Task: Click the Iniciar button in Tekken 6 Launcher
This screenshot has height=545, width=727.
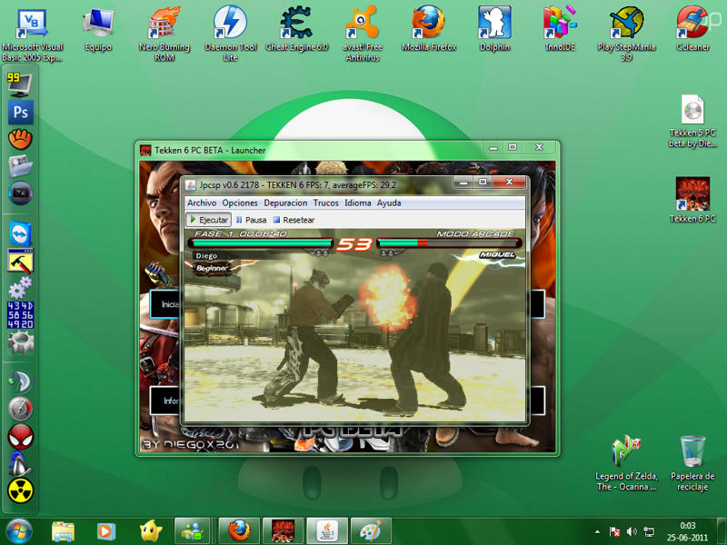Action: pos(164,304)
